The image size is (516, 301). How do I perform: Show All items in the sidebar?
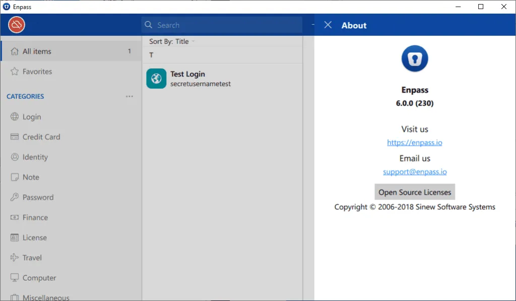coord(71,51)
